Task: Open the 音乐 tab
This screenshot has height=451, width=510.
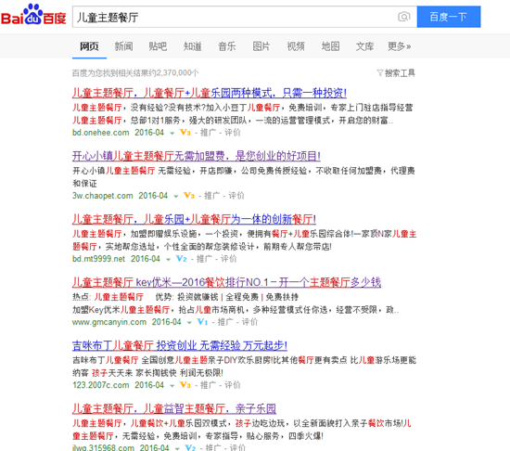Action: (227, 46)
